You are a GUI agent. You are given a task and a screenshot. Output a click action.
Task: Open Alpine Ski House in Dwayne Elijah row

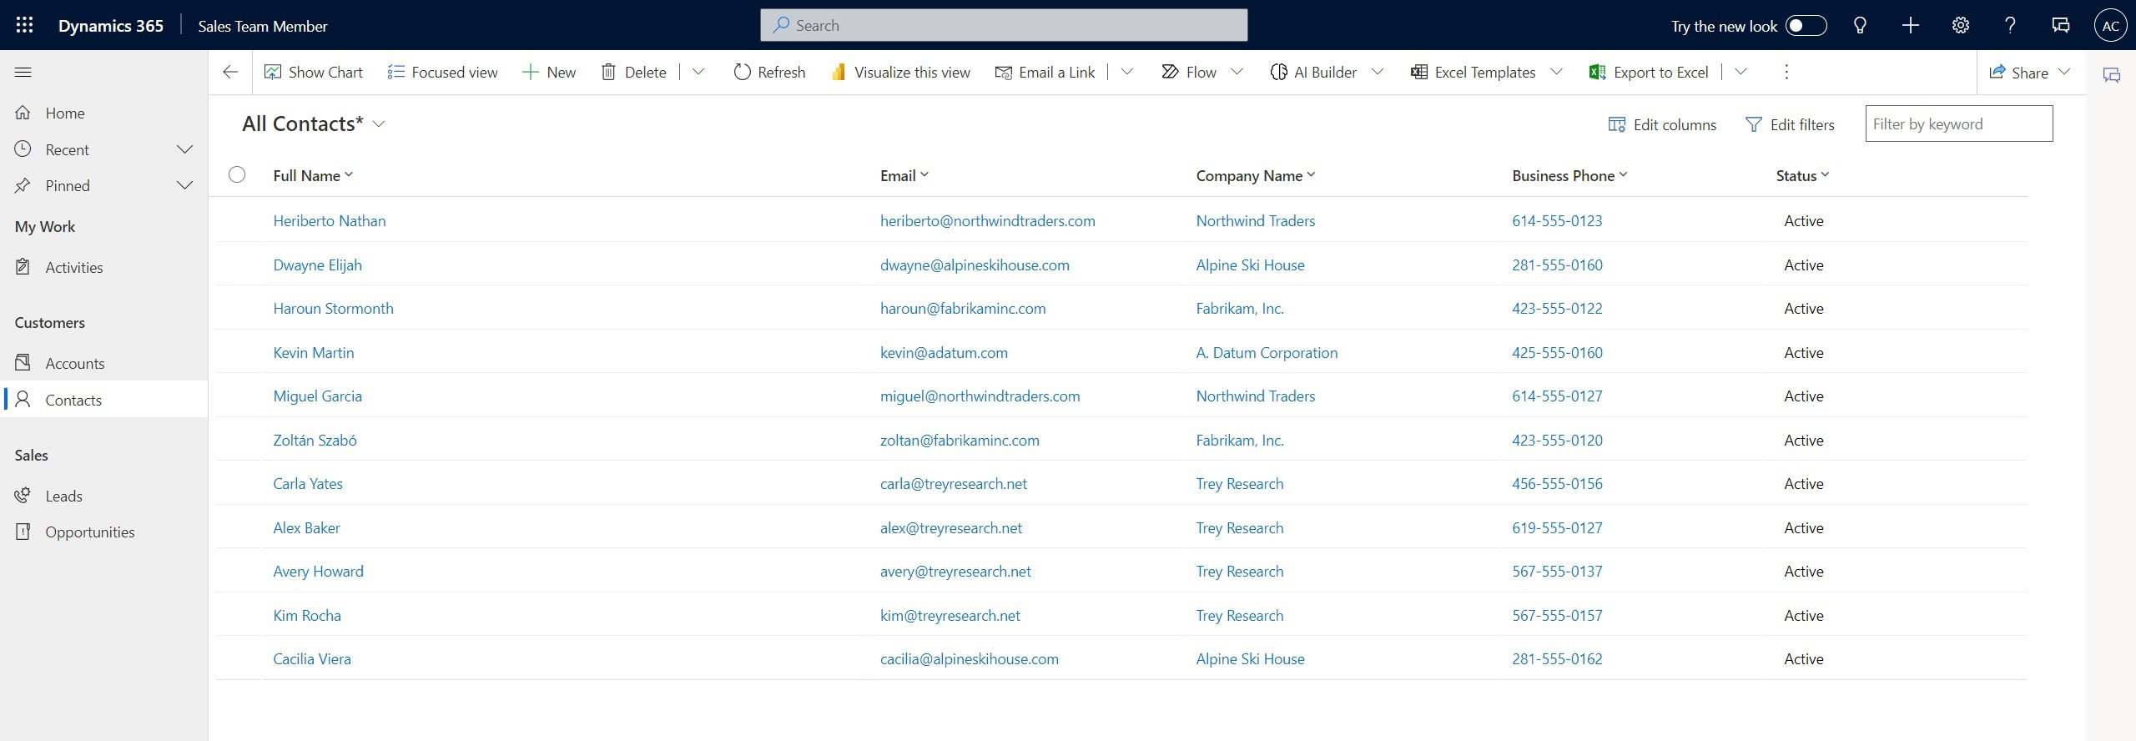coord(1250,265)
